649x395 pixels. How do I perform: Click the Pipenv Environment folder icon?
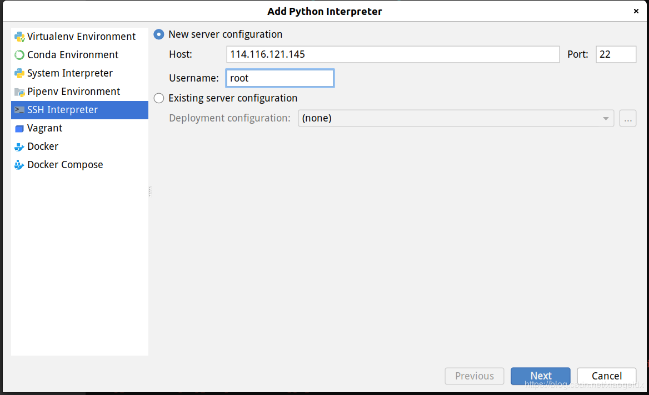(19, 92)
